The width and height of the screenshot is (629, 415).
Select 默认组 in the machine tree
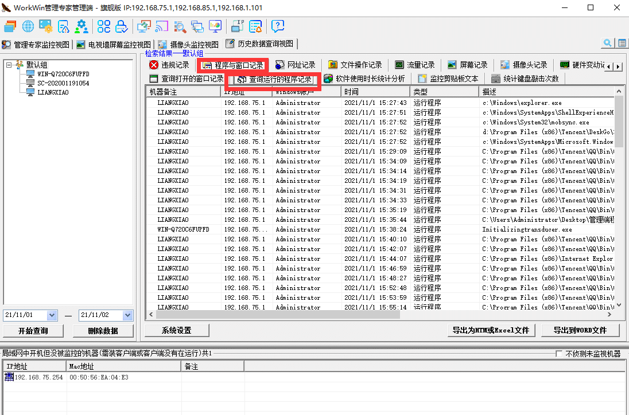coord(37,65)
